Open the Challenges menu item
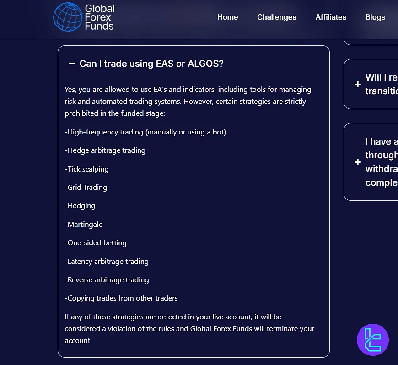 [x=277, y=17]
